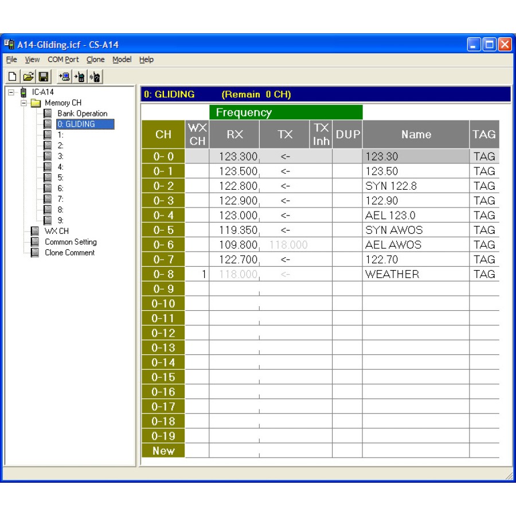Select Bank Operation in the tree

tap(82, 114)
